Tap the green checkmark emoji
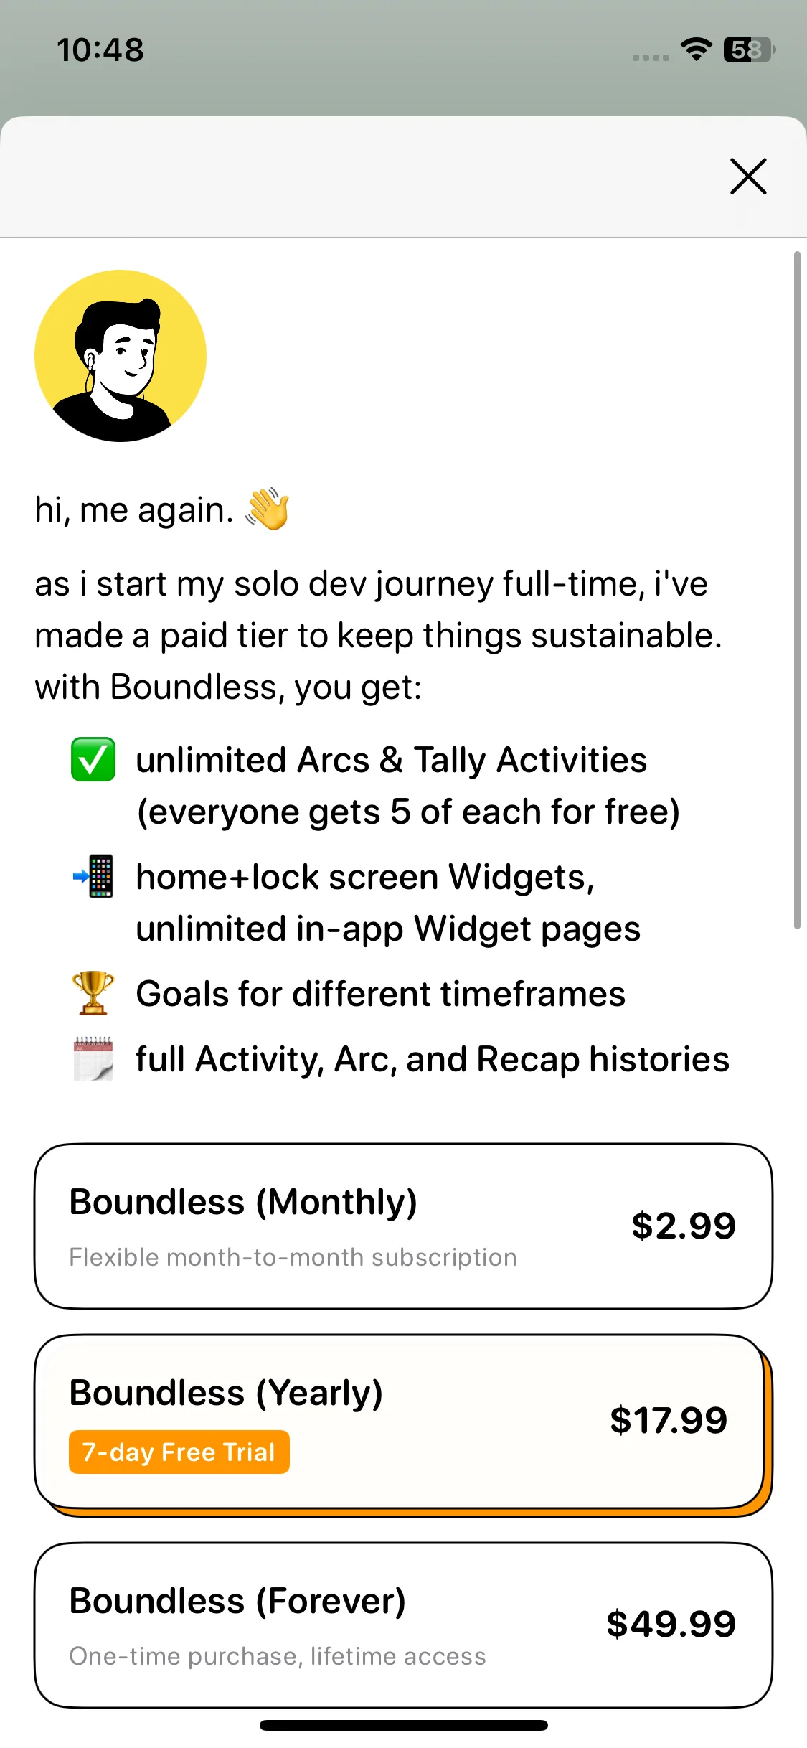The image size is (807, 1748). [x=93, y=759]
